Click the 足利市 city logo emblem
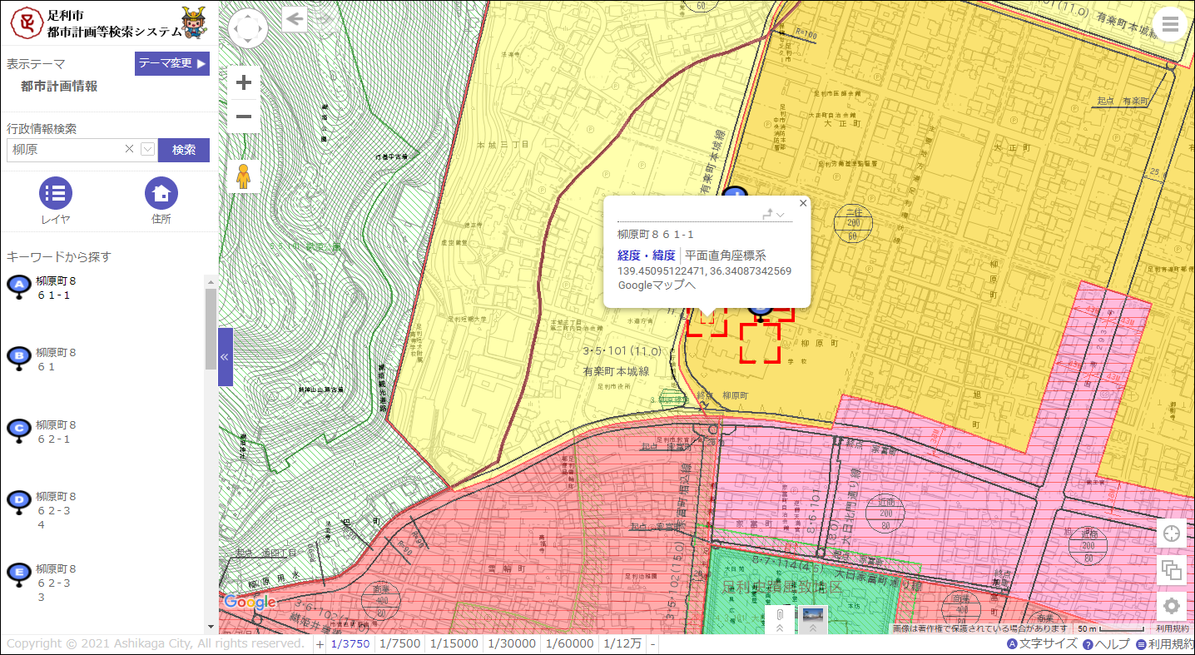Image resolution: width=1195 pixels, height=655 pixels. [x=27, y=22]
